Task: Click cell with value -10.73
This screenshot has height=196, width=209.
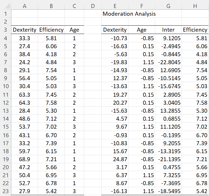Action: tap(115, 38)
